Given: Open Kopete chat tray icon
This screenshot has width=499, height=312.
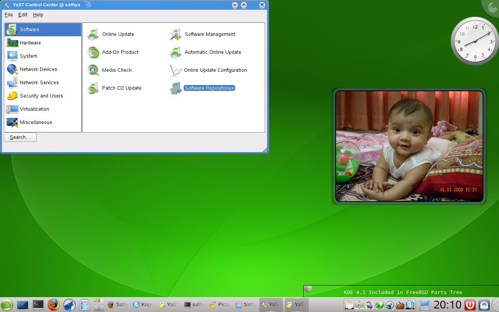Looking at the screenshot, I should click(x=410, y=305).
